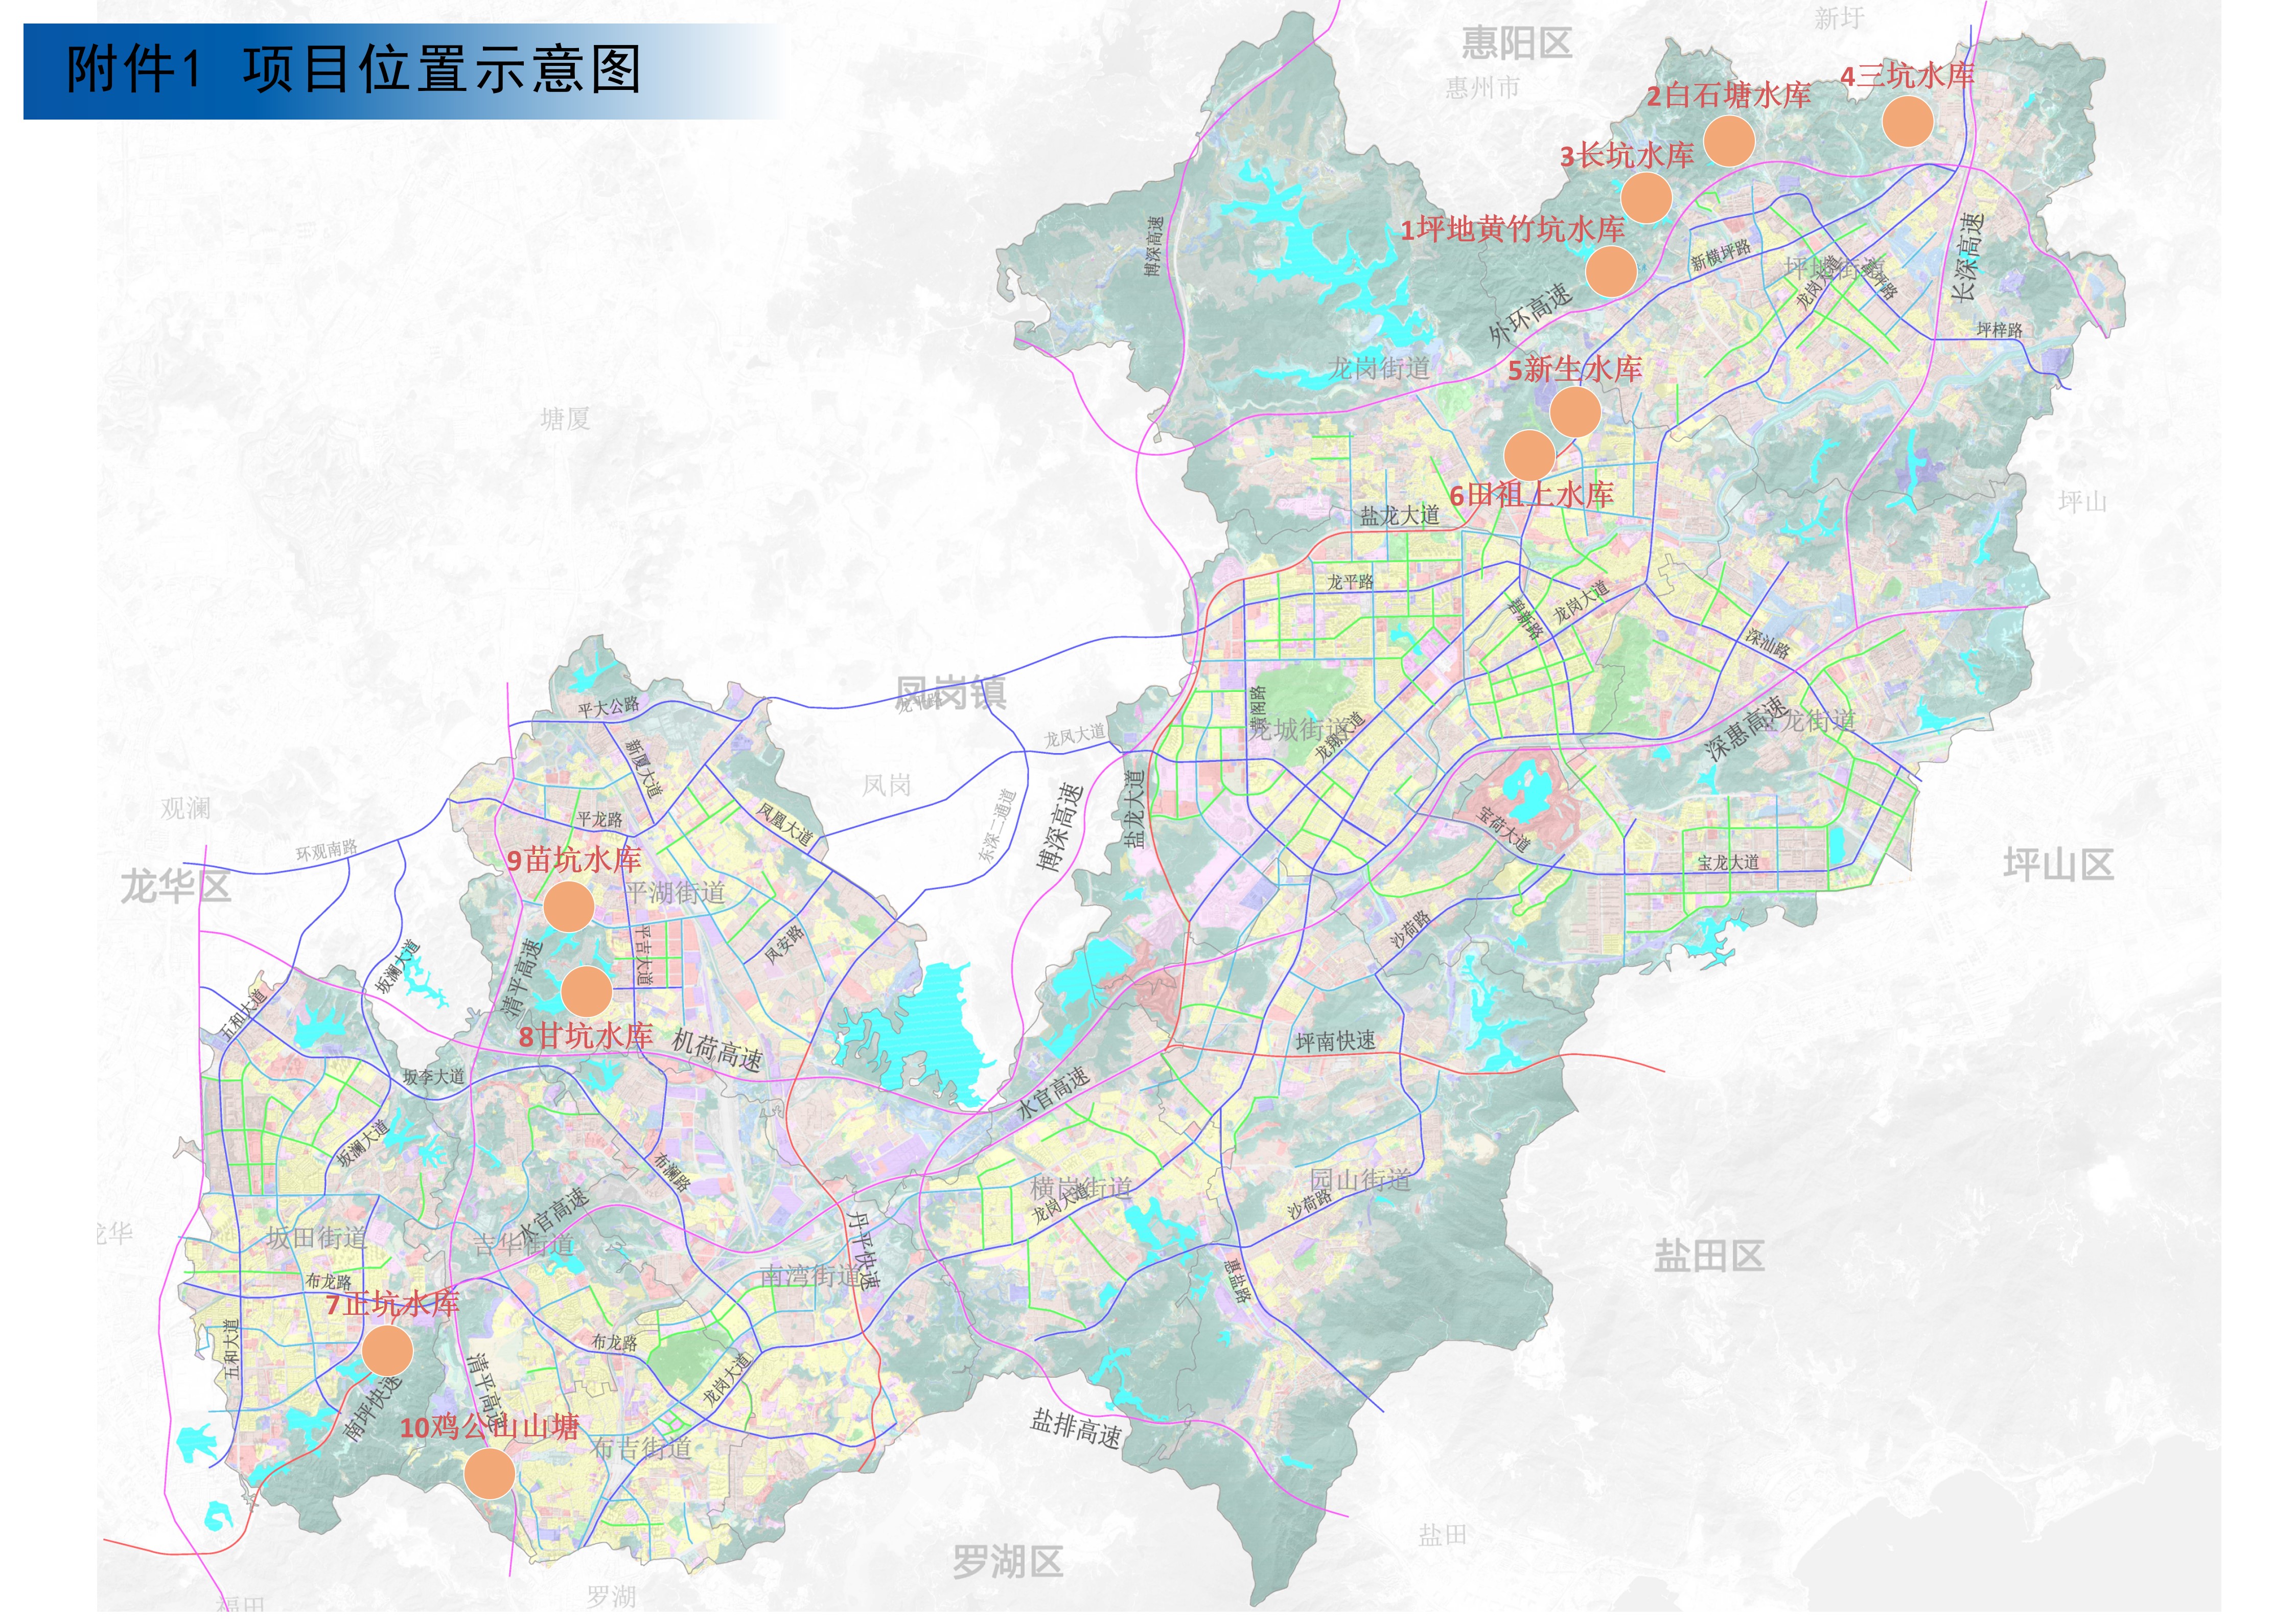
Task: Click the 龙华区 district label
Action: coord(176,886)
